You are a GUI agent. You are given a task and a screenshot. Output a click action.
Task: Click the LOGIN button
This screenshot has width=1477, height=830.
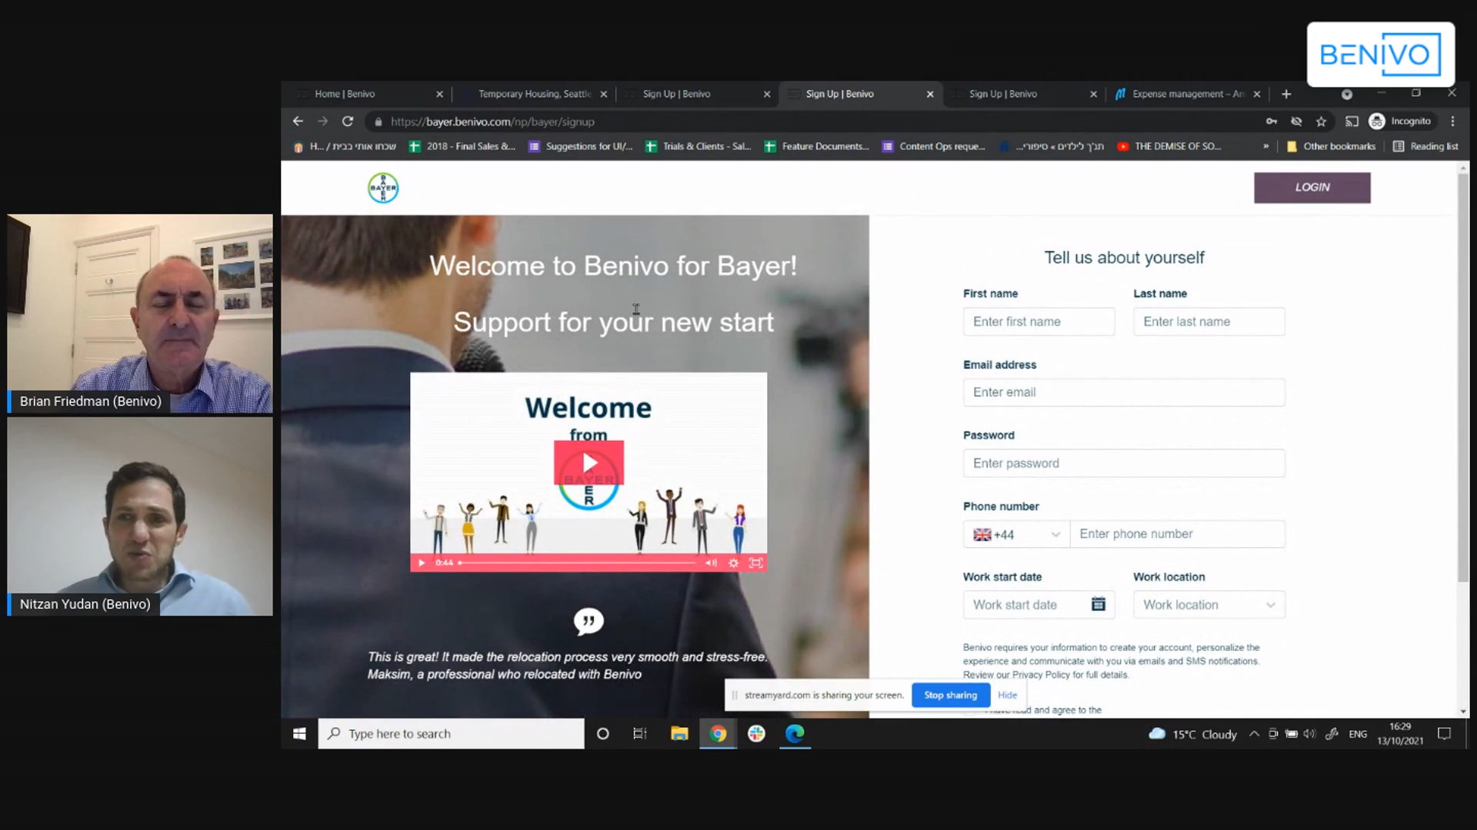(x=1312, y=188)
